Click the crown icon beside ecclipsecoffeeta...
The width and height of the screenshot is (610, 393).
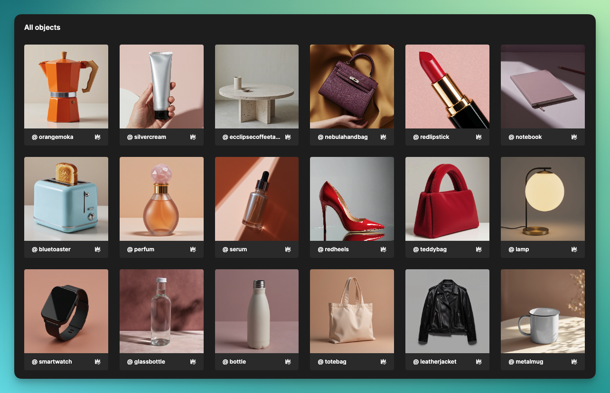(288, 137)
